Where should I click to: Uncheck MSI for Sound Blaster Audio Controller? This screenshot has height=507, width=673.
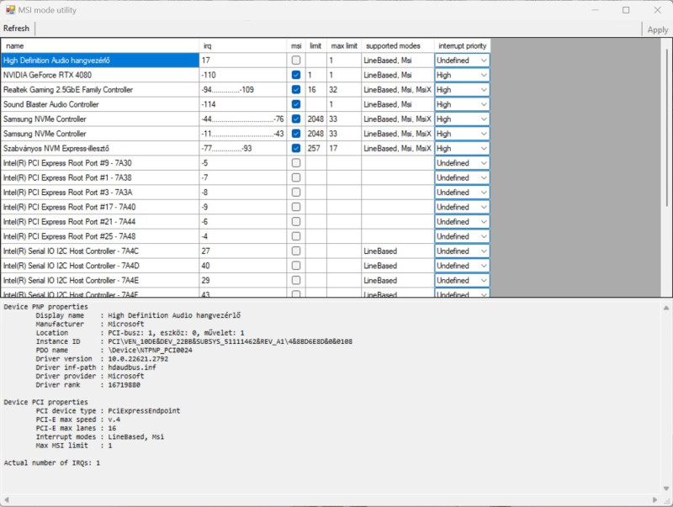pyautogui.click(x=296, y=104)
